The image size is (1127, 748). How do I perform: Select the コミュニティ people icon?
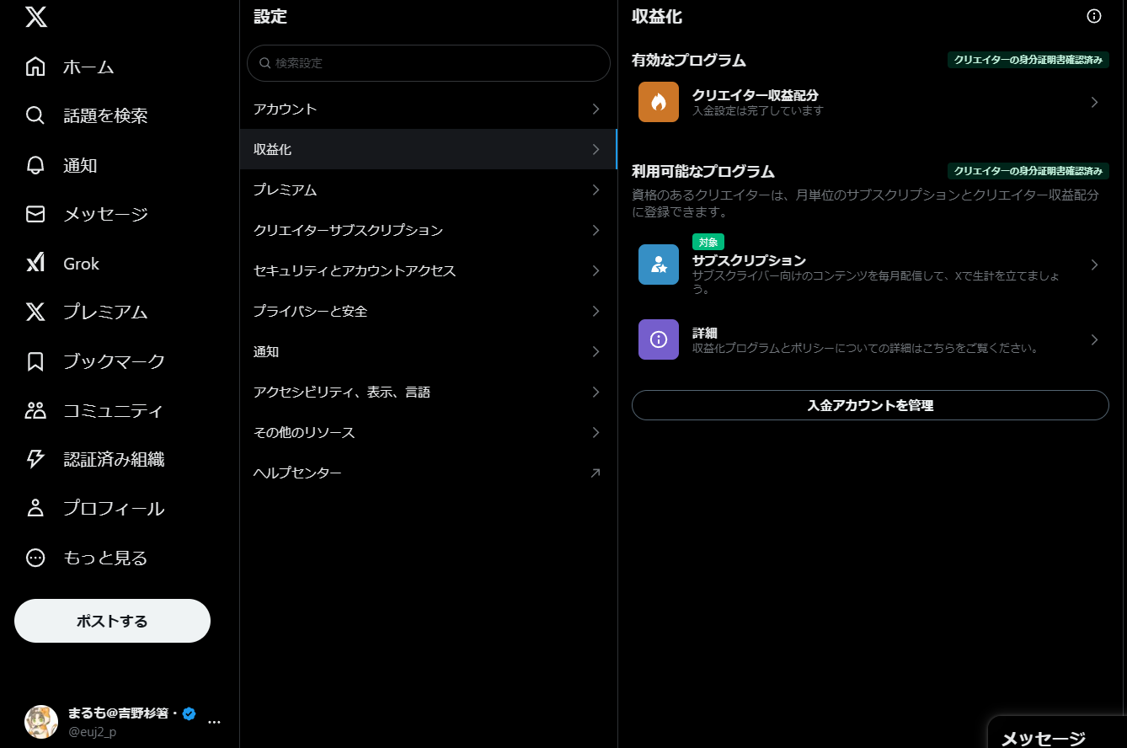[x=35, y=411]
